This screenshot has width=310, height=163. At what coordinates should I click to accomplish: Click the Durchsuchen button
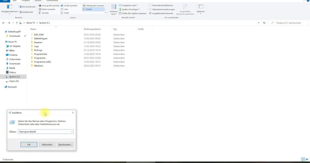65,144
